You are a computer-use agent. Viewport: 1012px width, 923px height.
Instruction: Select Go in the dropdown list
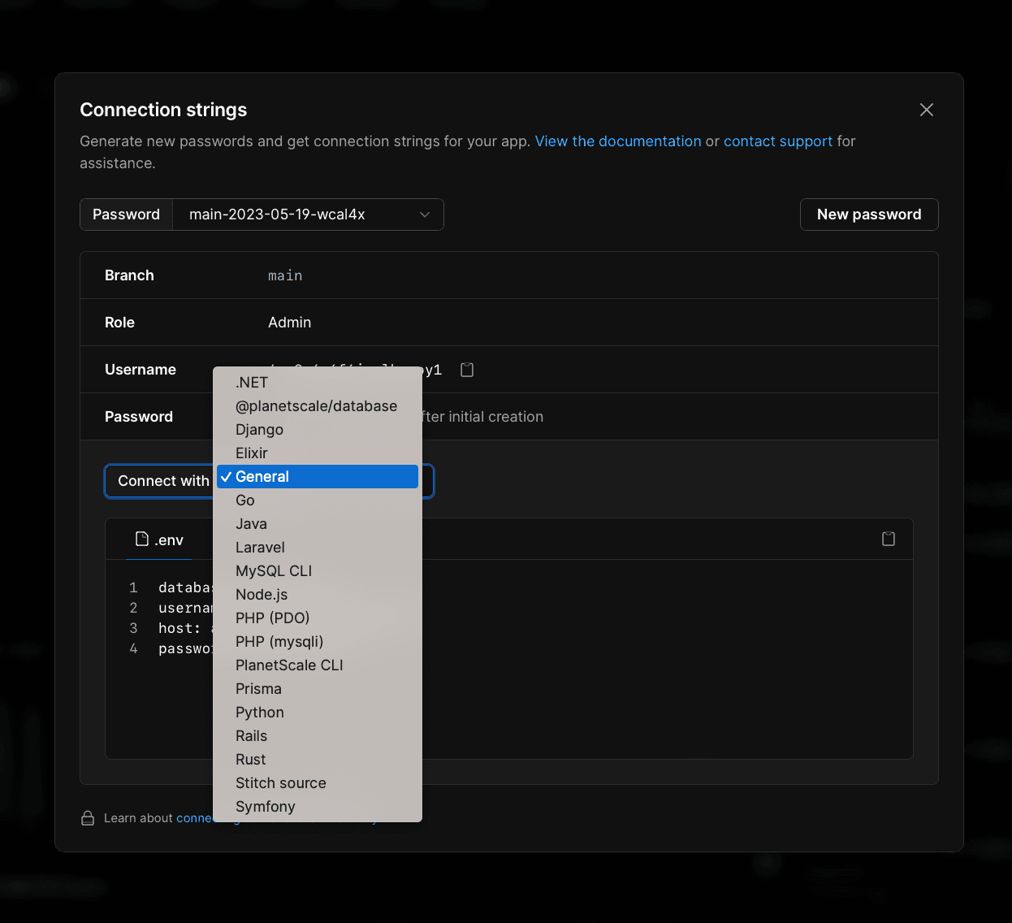point(318,500)
